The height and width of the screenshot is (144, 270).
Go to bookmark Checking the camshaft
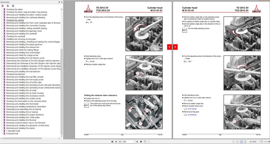click(16, 36)
